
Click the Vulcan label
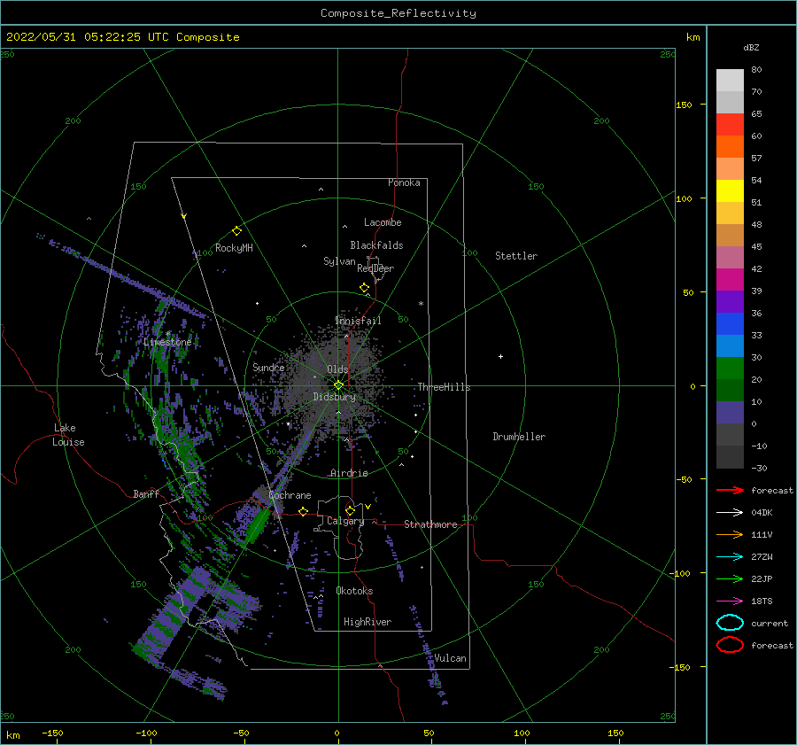point(451,658)
